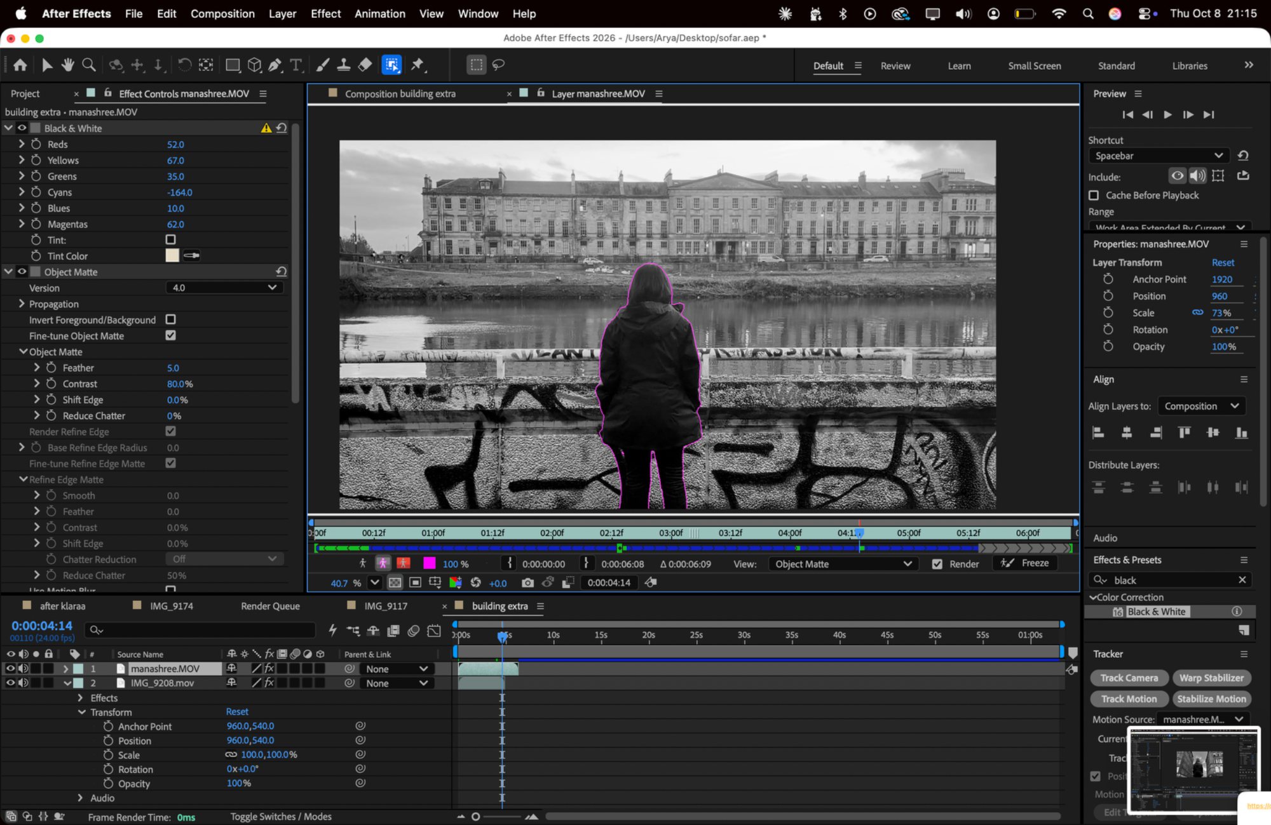Screen dimensions: 1271x825
Task: Click the snapshot camera icon in viewer
Action: [527, 583]
